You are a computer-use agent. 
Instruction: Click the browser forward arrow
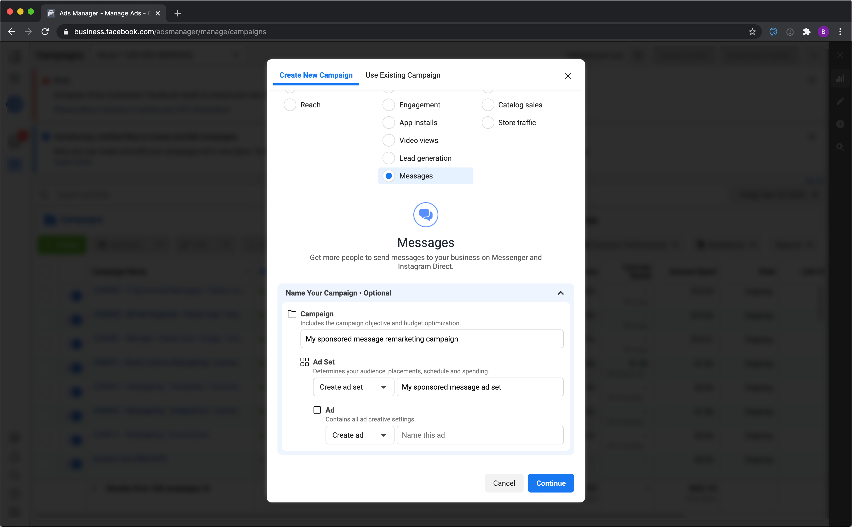[x=28, y=32]
